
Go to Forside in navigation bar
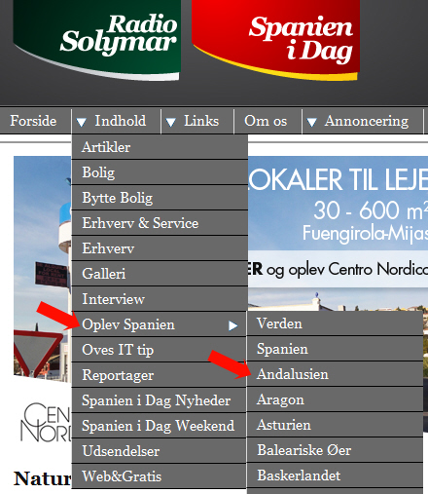click(33, 121)
